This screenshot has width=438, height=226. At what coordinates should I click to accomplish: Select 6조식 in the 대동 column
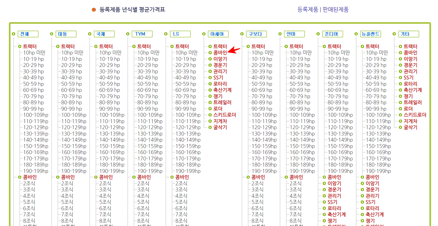click(x=67, y=208)
